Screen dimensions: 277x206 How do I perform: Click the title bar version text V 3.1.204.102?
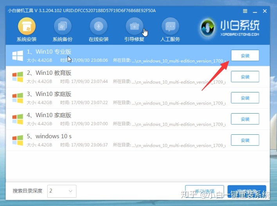pyautogui.click(x=48, y=11)
